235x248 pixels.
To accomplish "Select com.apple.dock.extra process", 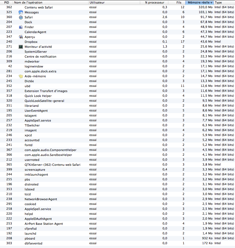I will [x=117, y=71].
